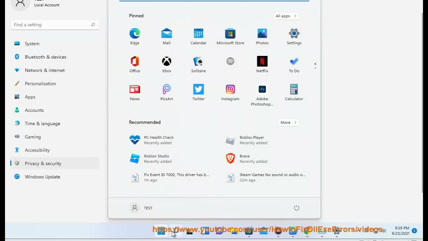Launch PicsArt
This screenshot has height=241, width=428.
167,92
